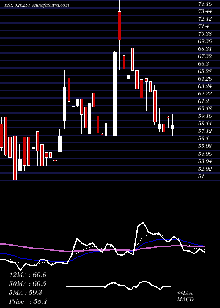
Task: Select the 64.26 axis value
Action: pyautogui.click(x=205, y=79)
